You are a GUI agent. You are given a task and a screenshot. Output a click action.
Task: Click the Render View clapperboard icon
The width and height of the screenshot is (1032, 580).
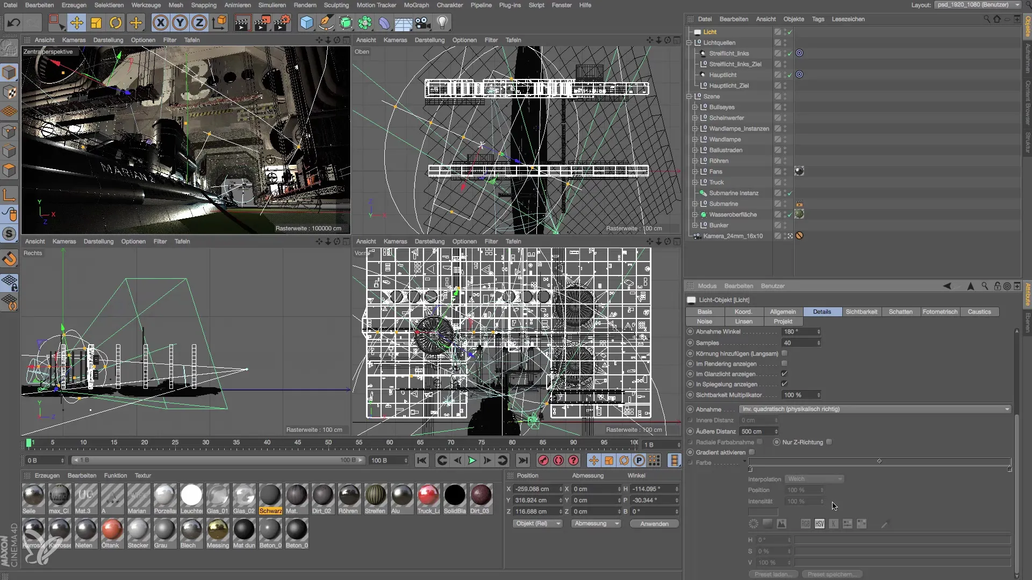[x=242, y=23]
